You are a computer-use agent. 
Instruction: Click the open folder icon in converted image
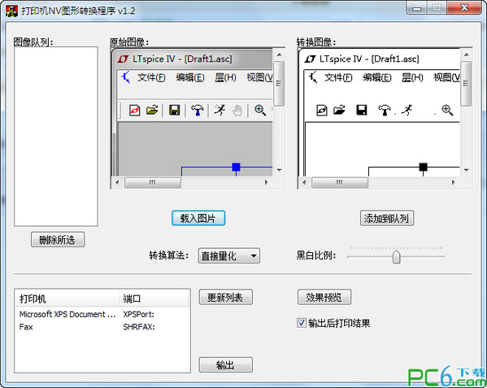pyautogui.click(x=339, y=110)
